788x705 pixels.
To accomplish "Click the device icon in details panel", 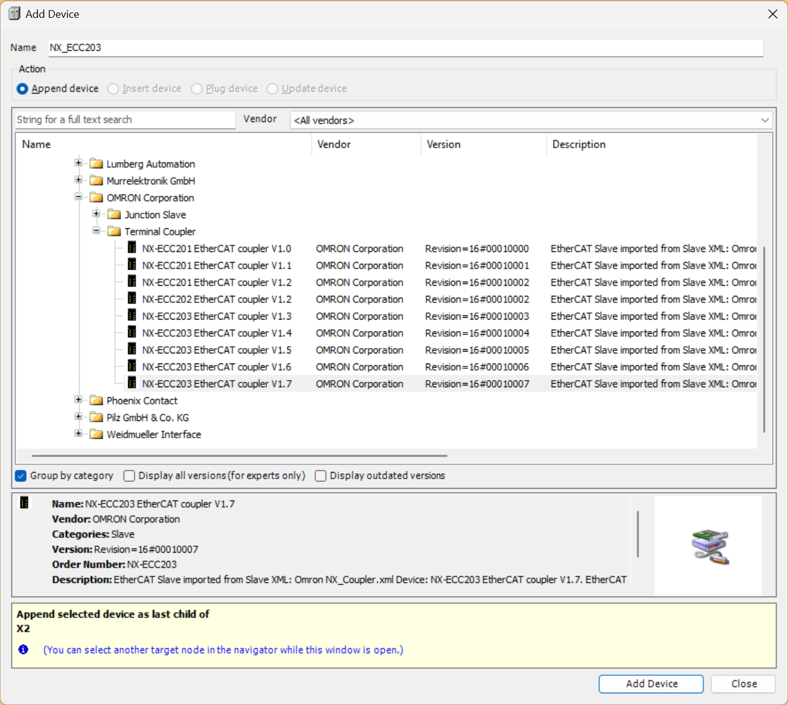I will point(24,503).
